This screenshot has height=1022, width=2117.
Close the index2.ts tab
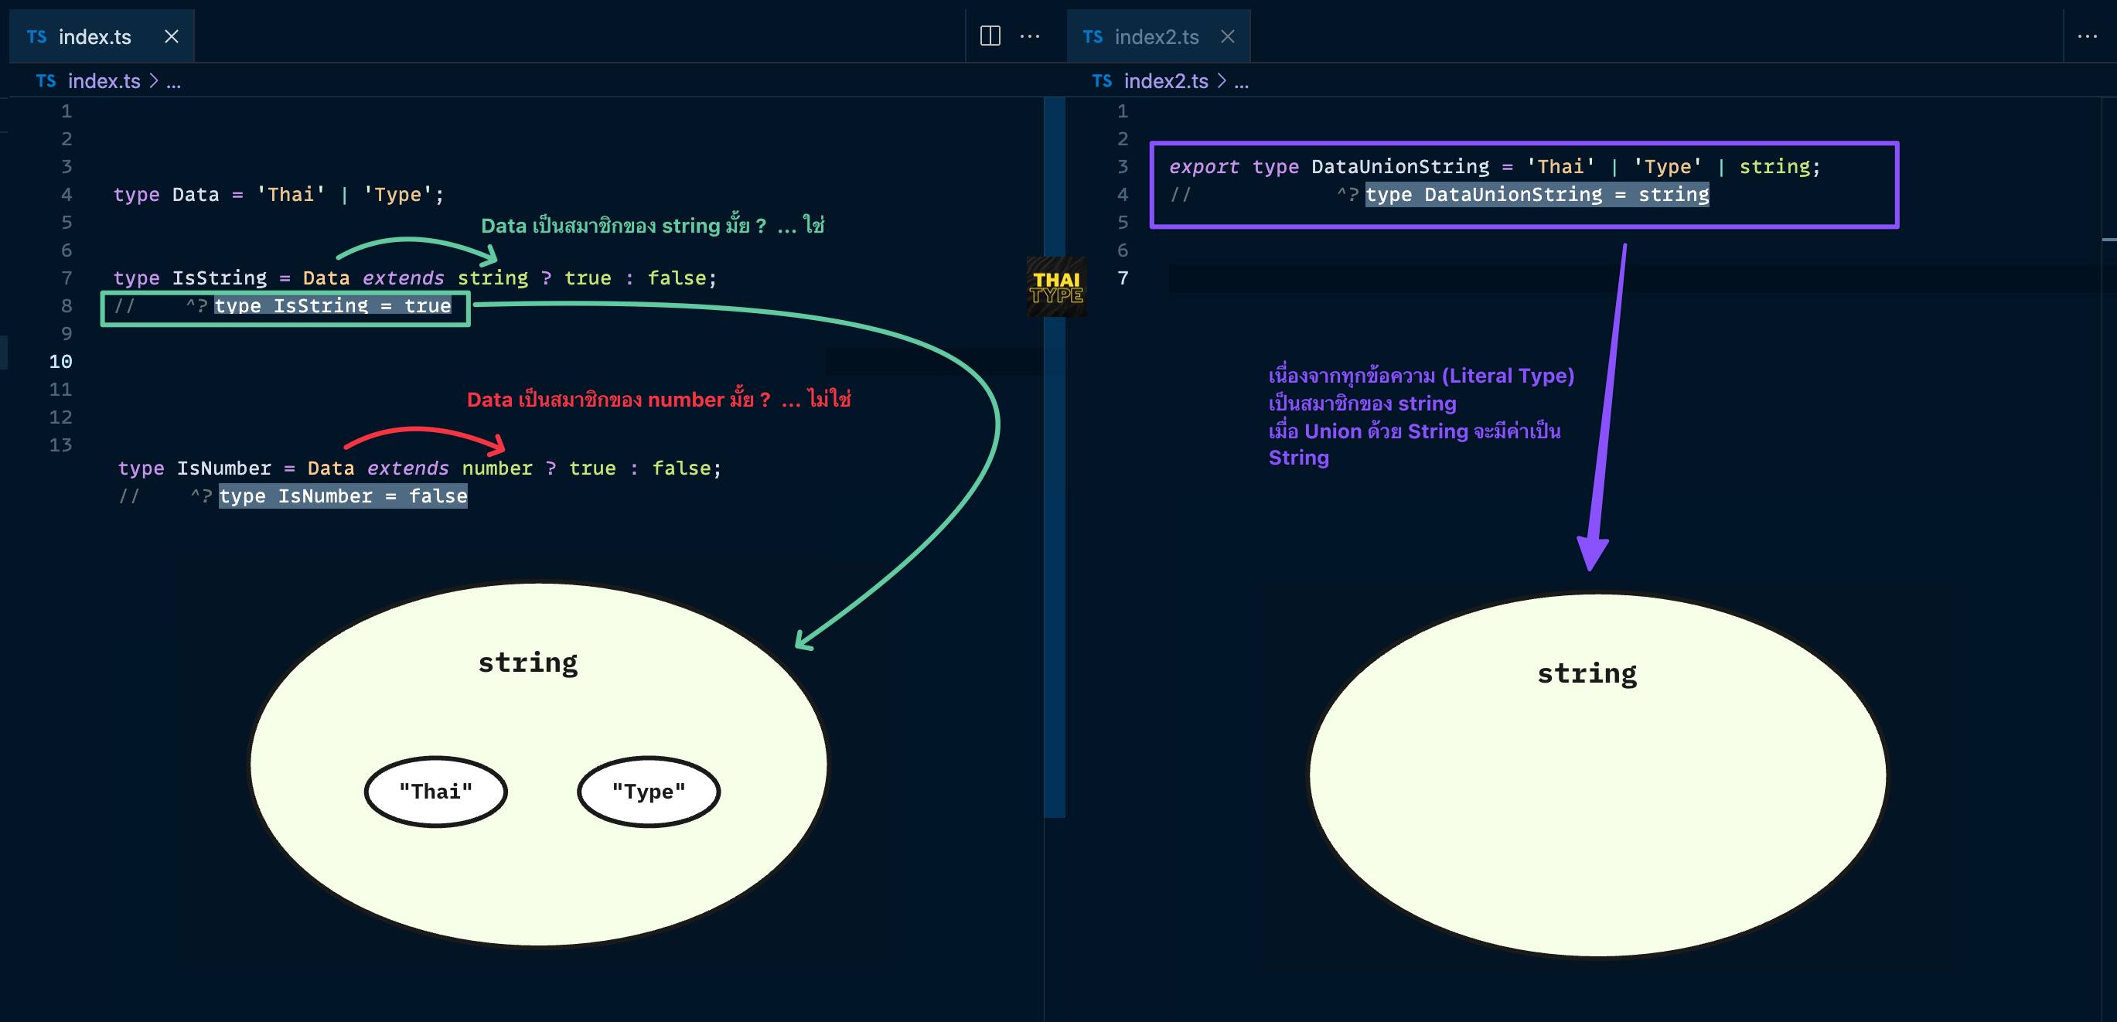1228,36
